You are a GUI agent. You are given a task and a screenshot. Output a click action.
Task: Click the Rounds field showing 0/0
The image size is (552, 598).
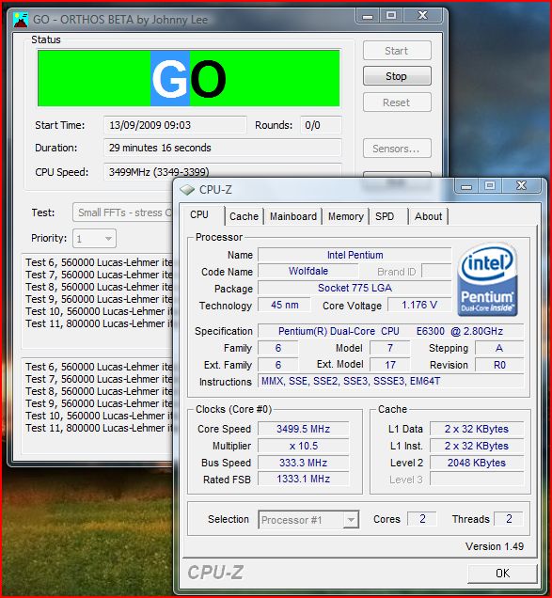(x=321, y=125)
